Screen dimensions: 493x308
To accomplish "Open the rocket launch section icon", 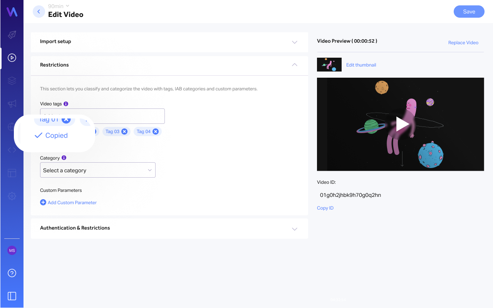I will click(x=12, y=35).
